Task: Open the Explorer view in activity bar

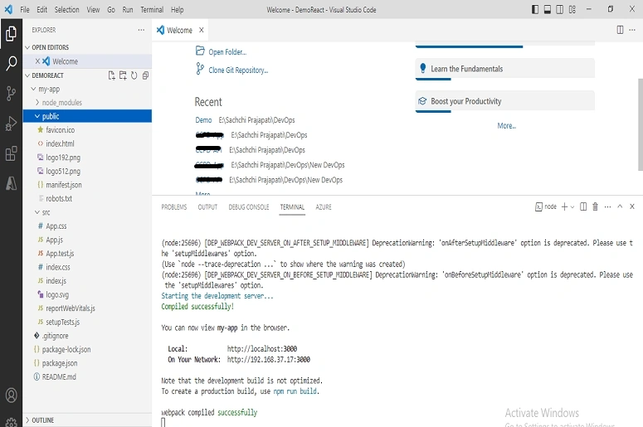Action: (x=11, y=34)
